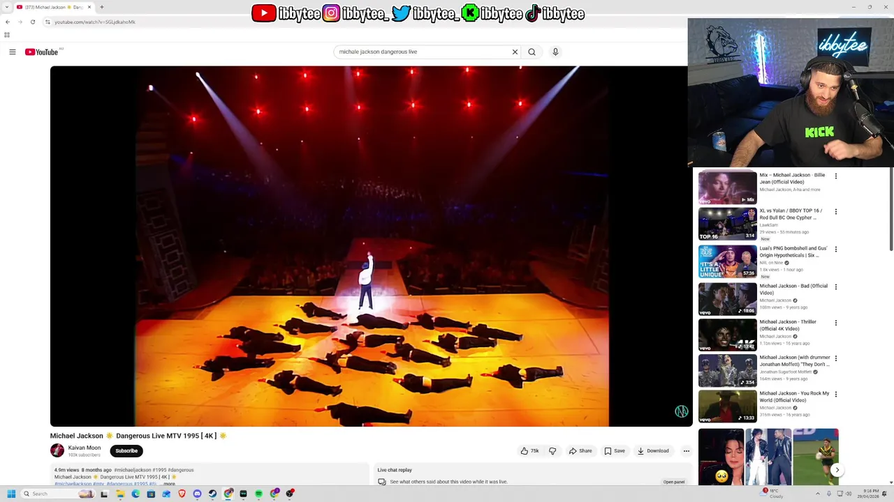The width and height of the screenshot is (894, 502).
Task: Open Task View from taskbar
Action: tap(104, 494)
